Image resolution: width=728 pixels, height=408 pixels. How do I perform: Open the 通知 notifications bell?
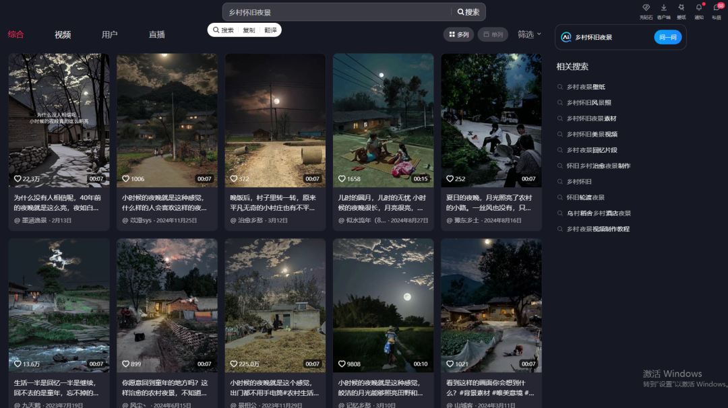(699, 11)
